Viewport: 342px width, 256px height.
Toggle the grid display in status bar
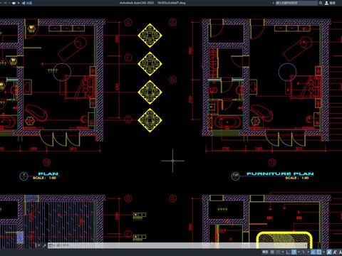[272, 252]
